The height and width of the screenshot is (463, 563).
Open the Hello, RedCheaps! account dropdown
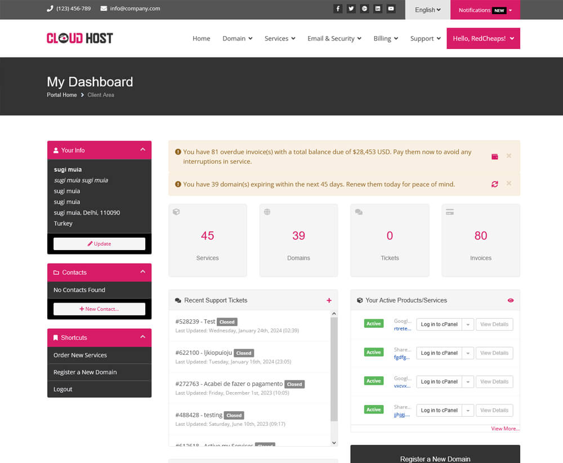tap(483, 38)
